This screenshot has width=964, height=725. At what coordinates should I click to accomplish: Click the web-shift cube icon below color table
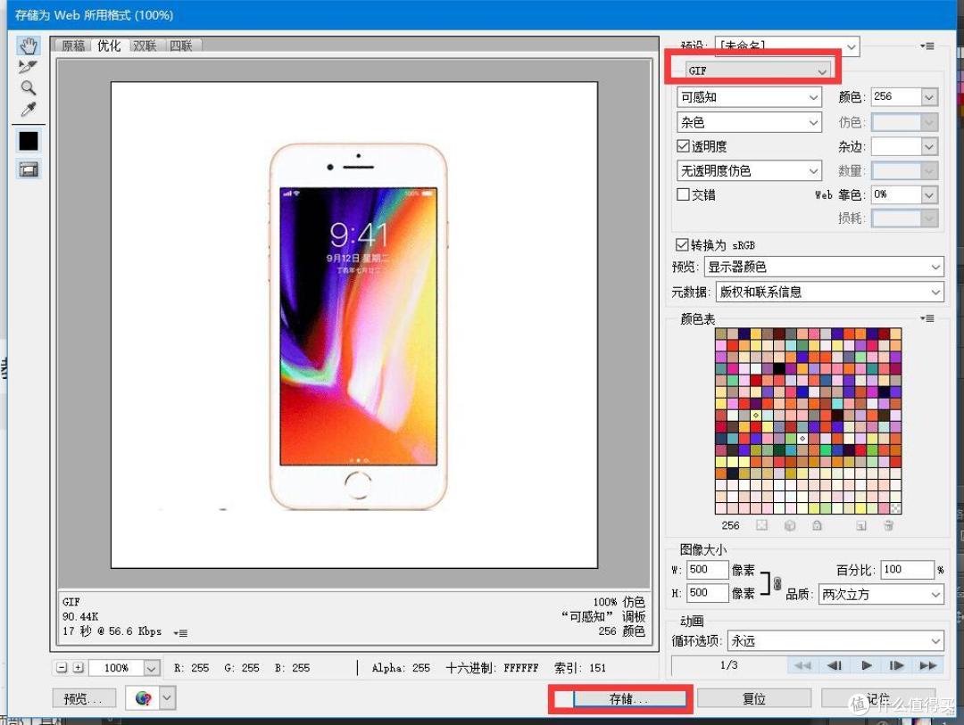(x=790, y=525)
